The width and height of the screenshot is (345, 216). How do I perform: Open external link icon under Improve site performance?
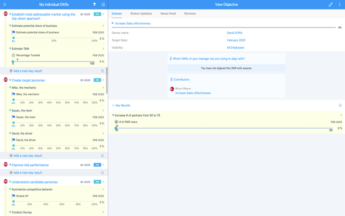click(x=102, y=172)
